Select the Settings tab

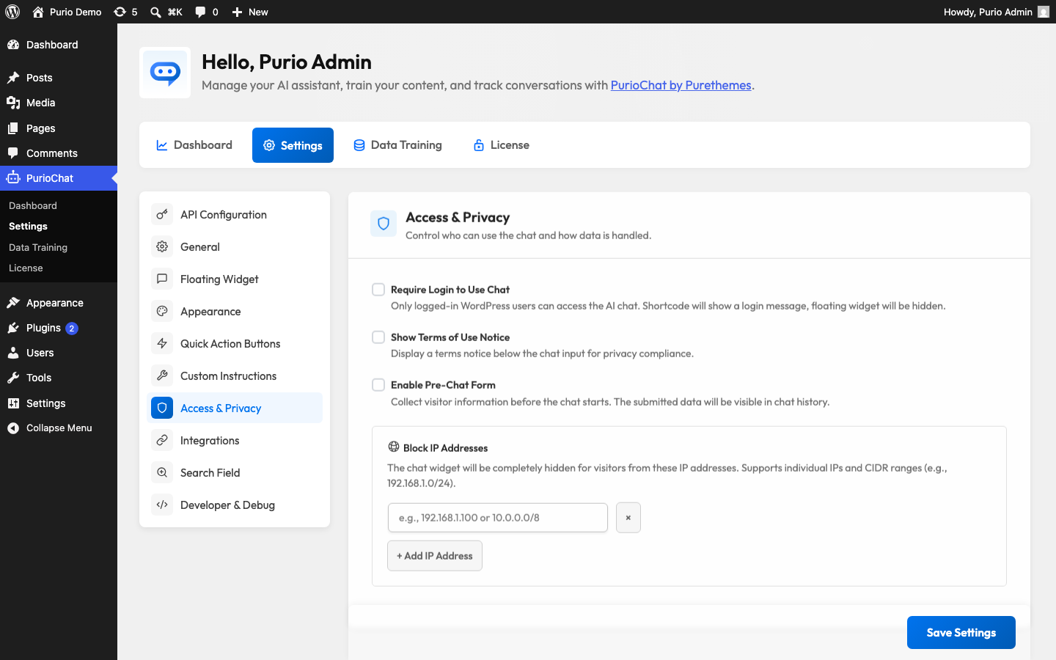click(x=293, y=145)
